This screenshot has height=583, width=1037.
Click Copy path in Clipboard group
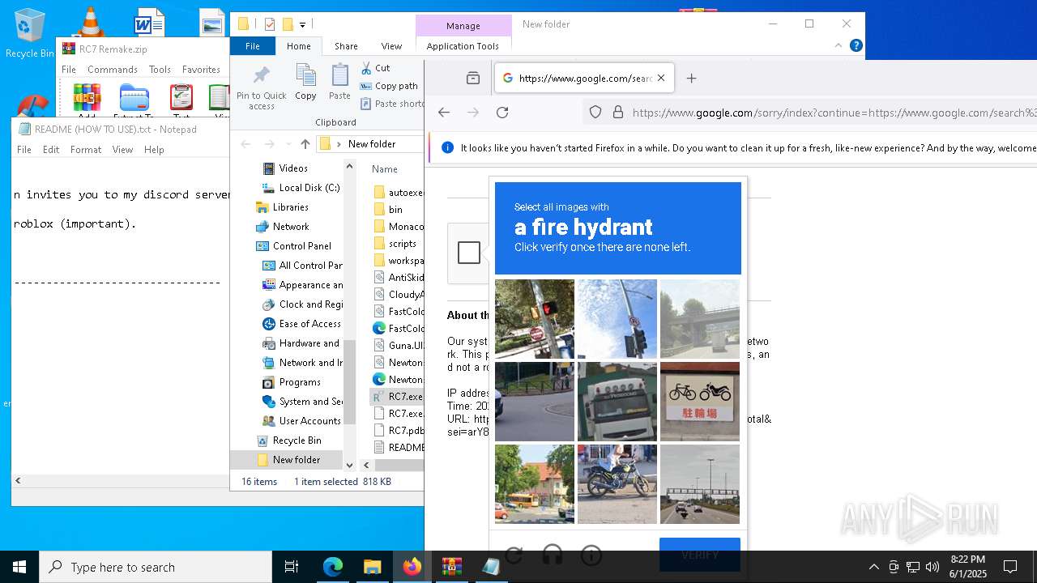(x=389, y=86)
